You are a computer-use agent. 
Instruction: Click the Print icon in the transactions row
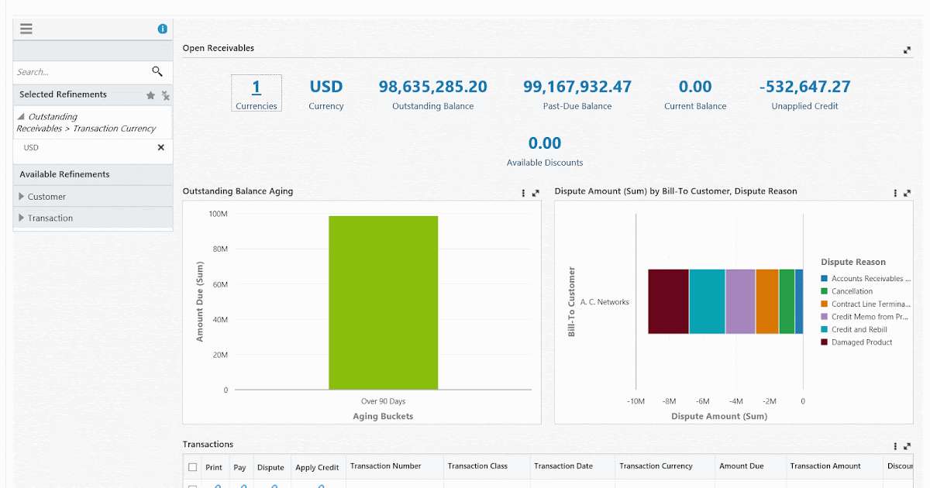point(217,486)
